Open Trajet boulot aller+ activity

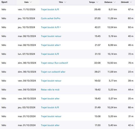(x=51, y=45)
